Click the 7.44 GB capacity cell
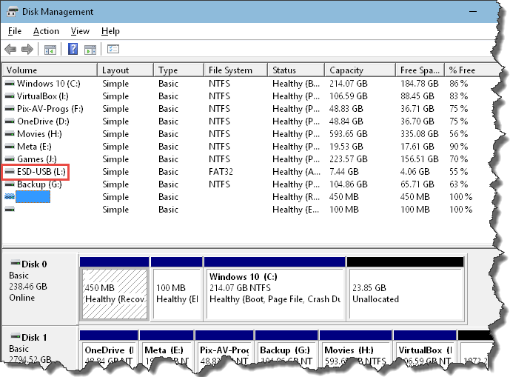Viewport: 510px width, 377px height. (x=343, y=172)
